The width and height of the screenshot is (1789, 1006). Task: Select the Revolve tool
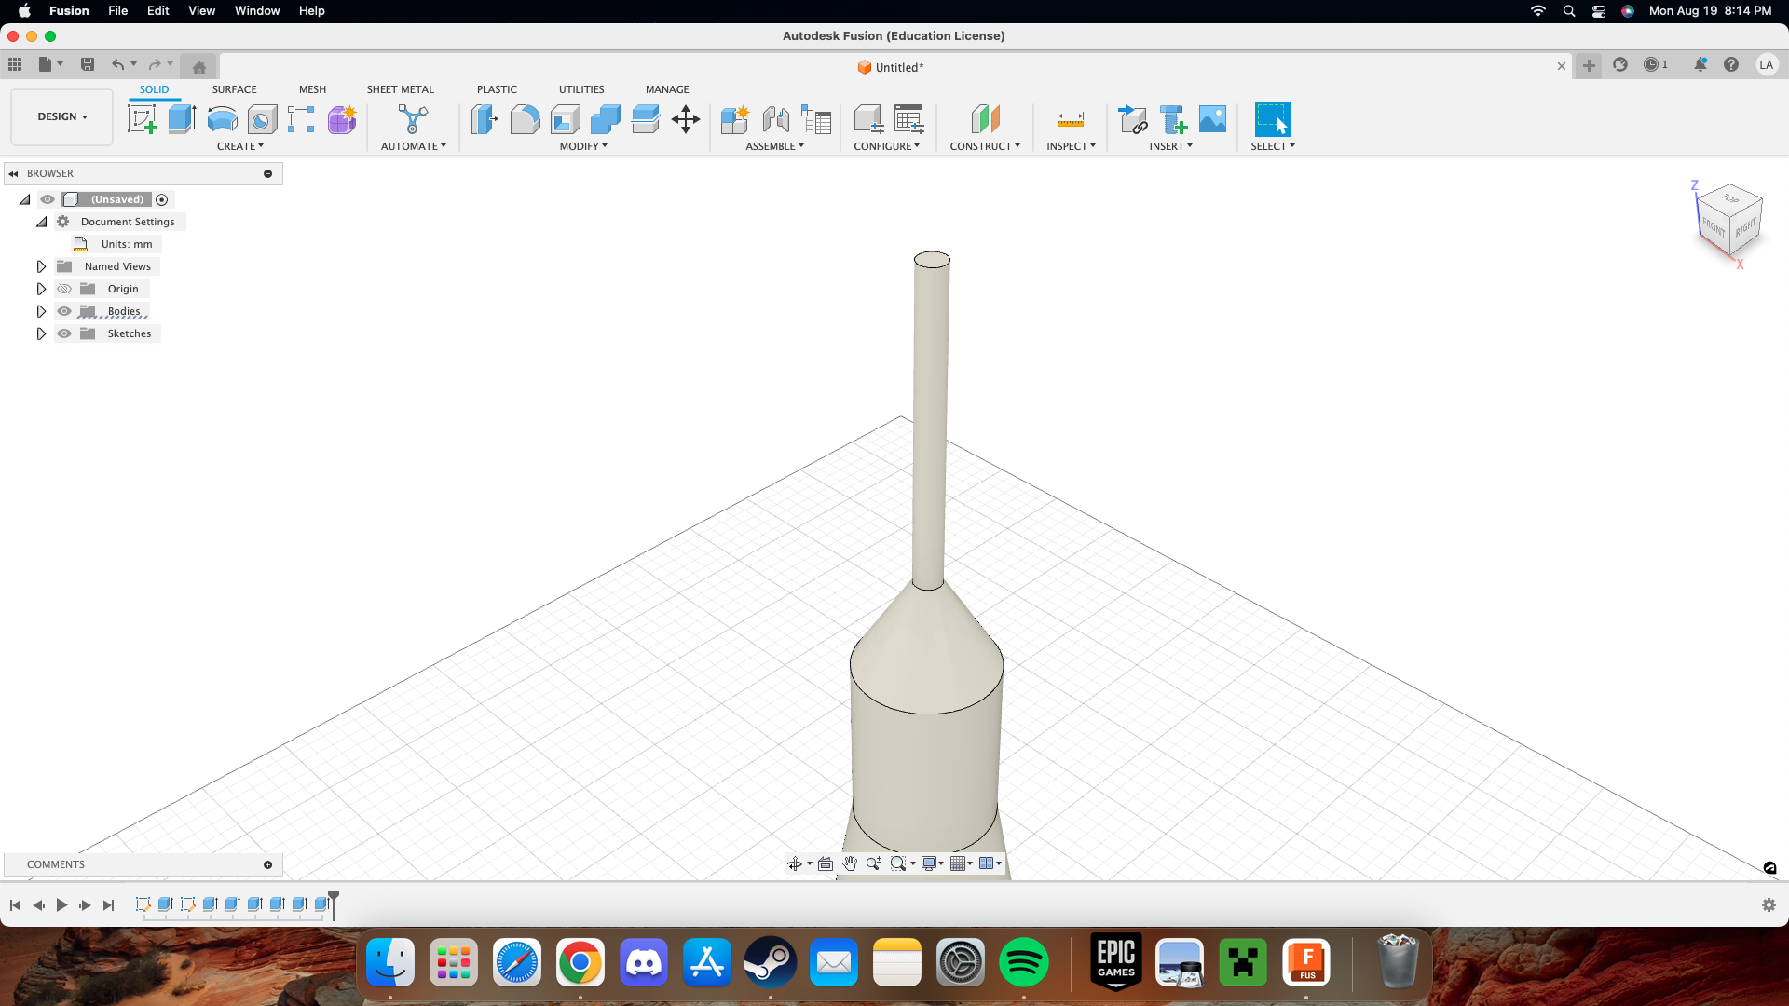coord(221,119)
